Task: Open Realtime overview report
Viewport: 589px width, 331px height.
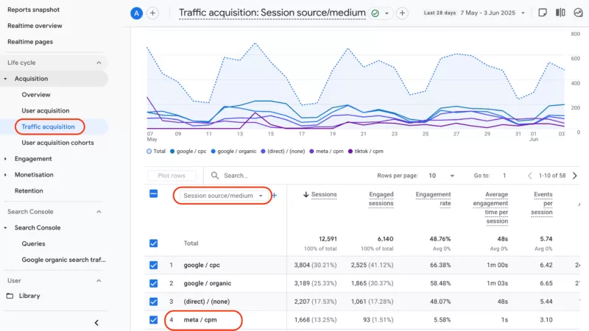Action: 35,26
